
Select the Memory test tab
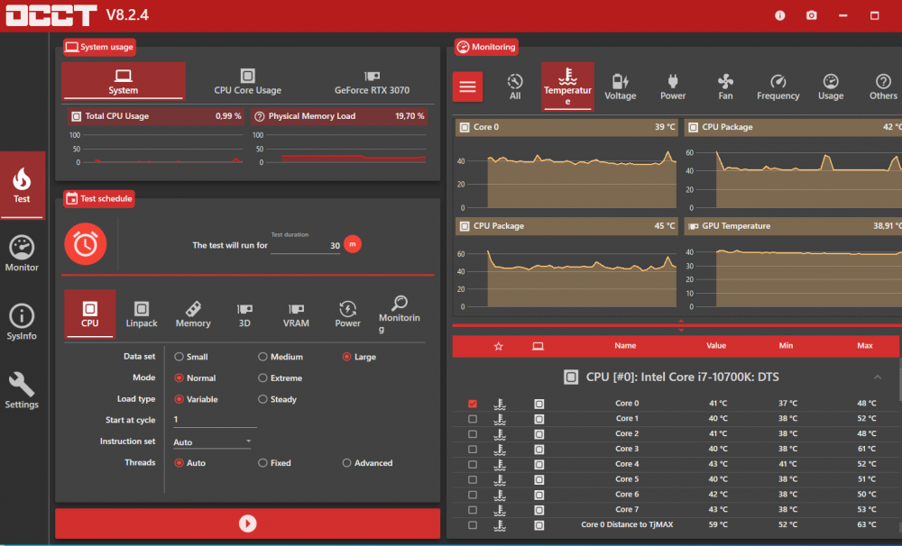point(193,314)
